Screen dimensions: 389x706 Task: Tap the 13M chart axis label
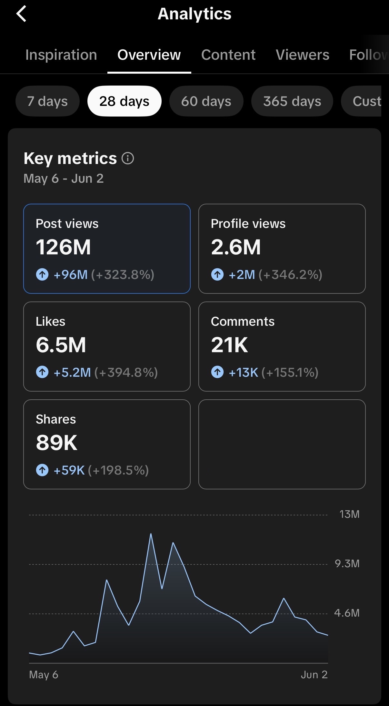pyautogui.click(x=349, y=514)
